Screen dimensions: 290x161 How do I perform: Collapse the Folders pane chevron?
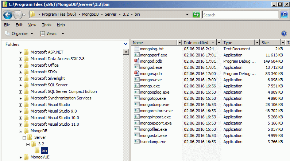[x=125, y=44]
